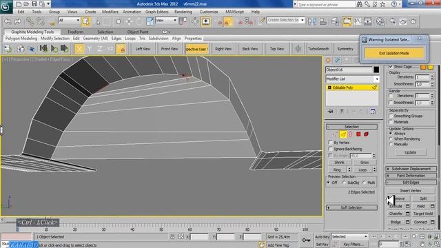Open the Create command panel tab
The image size is (441, 248).
click(x=328, y=60)
